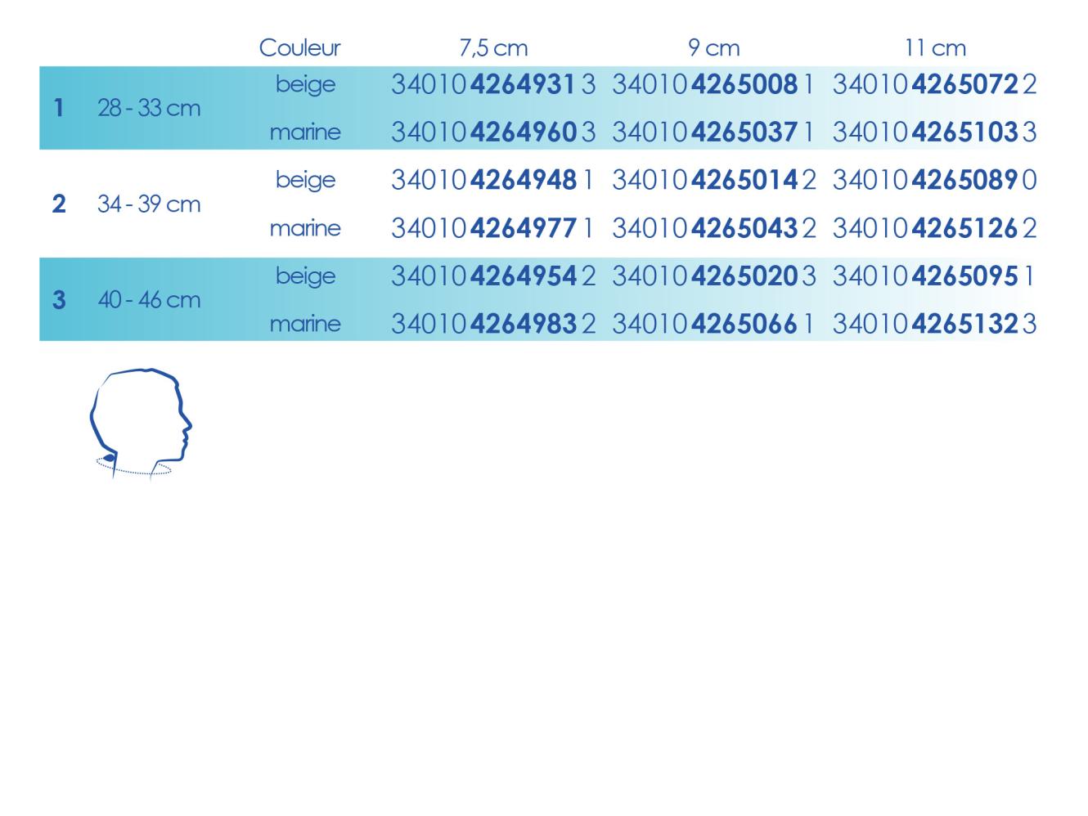The width and height of the screenshot is (1088, 816).
Task: Click size 1 row label
Action: click(59, 108)
